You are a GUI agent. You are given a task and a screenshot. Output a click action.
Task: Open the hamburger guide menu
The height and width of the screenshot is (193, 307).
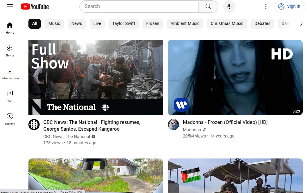pyautogui.click(x=10, y=6)
